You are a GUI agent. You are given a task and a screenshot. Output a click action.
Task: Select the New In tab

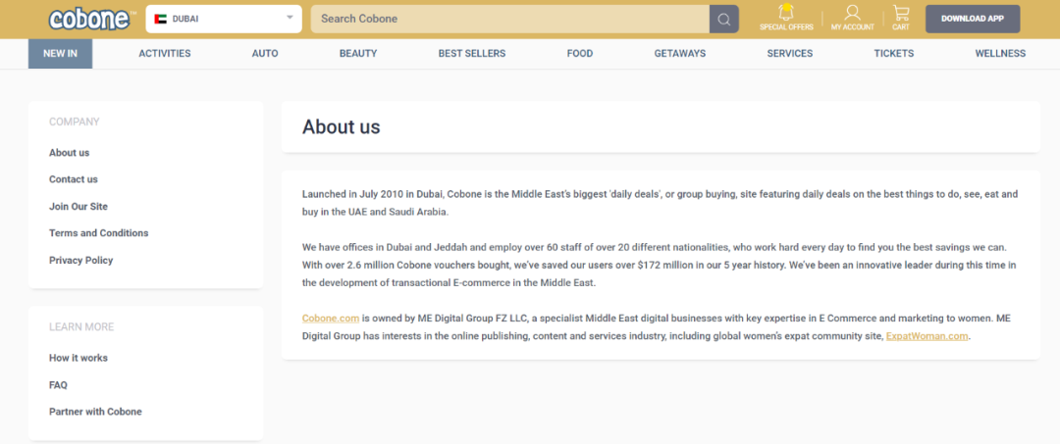pos(60,54)
